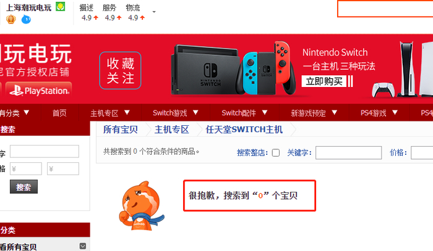This screenshot has width=433, height=251.
Task: Toggle the 搜索整店 checkbox
Action: coord(276,153)
